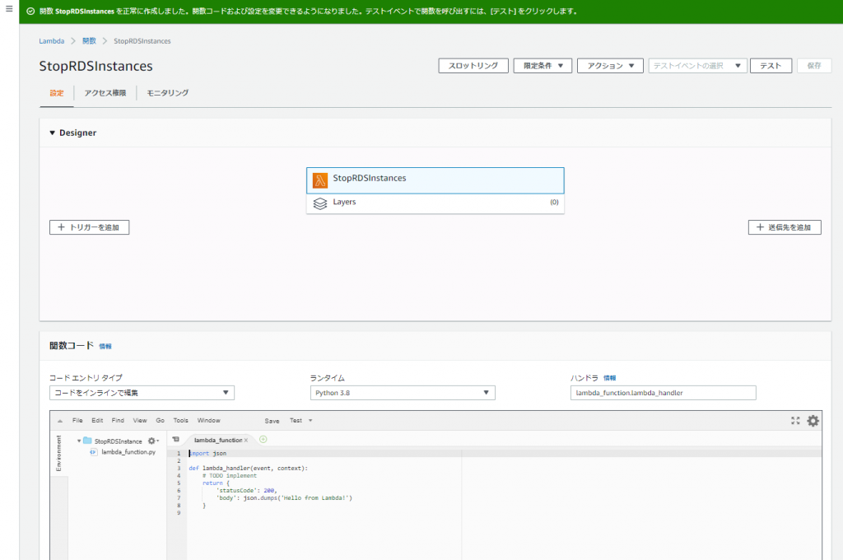
Task: Switch to the 設定 tab
Action: [x=57, y=93]
